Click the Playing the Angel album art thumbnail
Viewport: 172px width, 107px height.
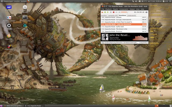coord(105,37)
